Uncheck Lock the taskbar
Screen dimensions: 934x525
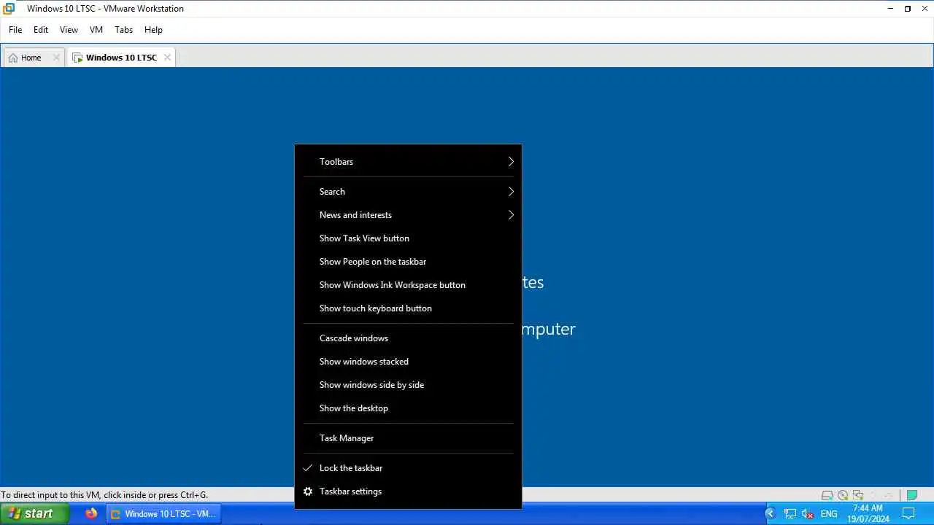[408, 468]
